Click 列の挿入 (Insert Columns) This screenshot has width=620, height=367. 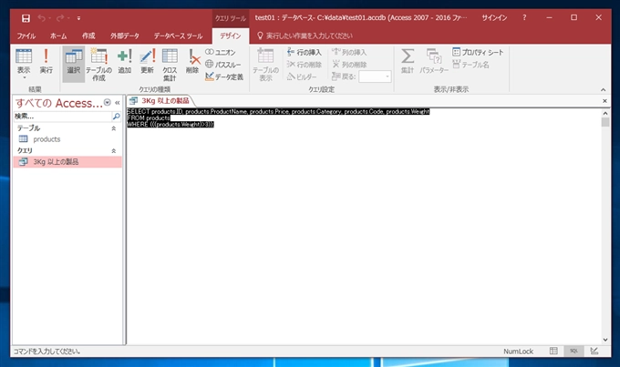coord(349,52)
